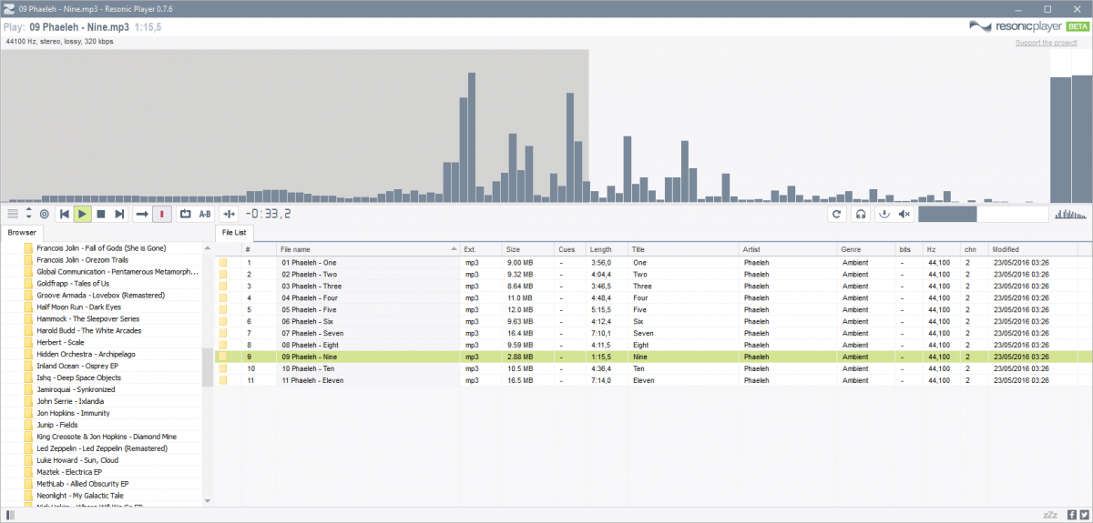Toggle the mute speaker button

pos(904,214)
